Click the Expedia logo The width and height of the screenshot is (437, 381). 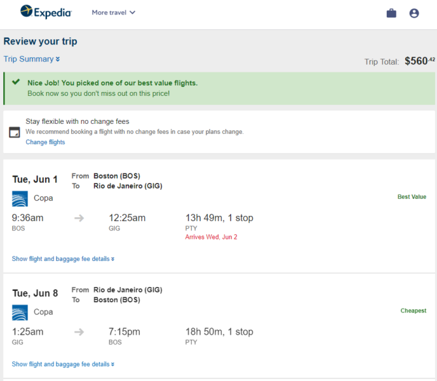pos(46,12)
